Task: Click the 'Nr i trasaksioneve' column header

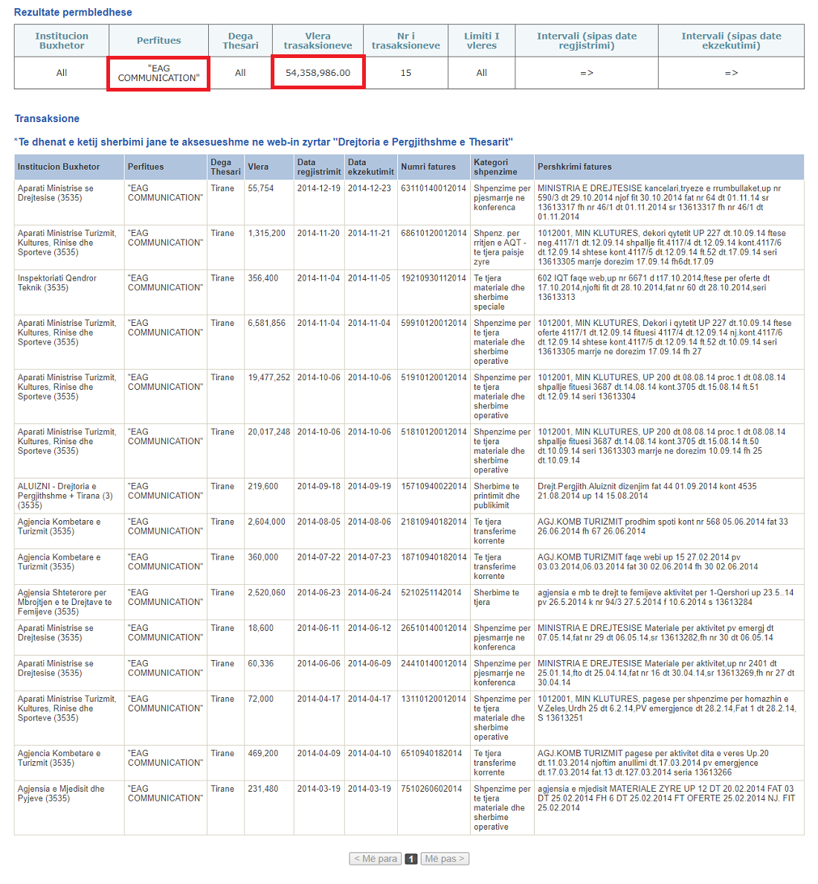Action: pyautogui.click(x=405, y=40)
